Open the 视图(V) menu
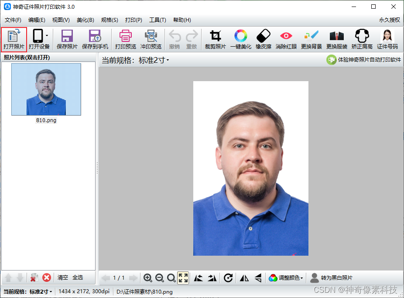The width and height of the screenshot is (404, 298). 61,20
